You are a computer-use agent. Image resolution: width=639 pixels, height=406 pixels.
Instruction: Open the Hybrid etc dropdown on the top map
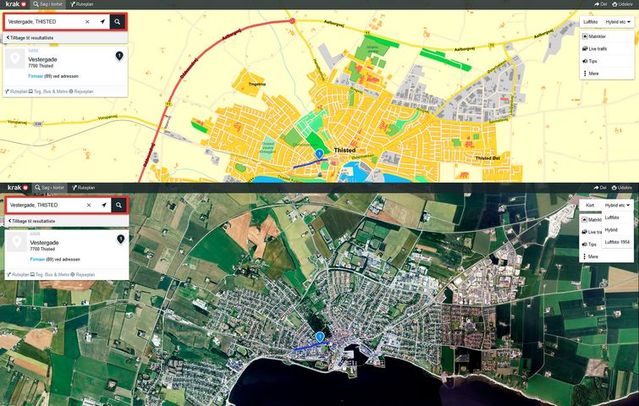[619, 21]
